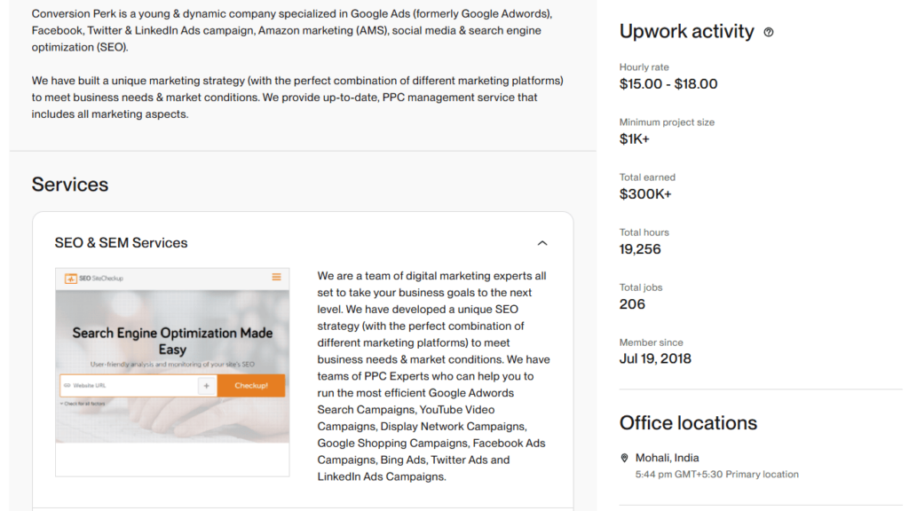Click the hourly rate value $15.00 - $18.00
The width and height of the screenshot is (909, 511).
pos(668,84)
